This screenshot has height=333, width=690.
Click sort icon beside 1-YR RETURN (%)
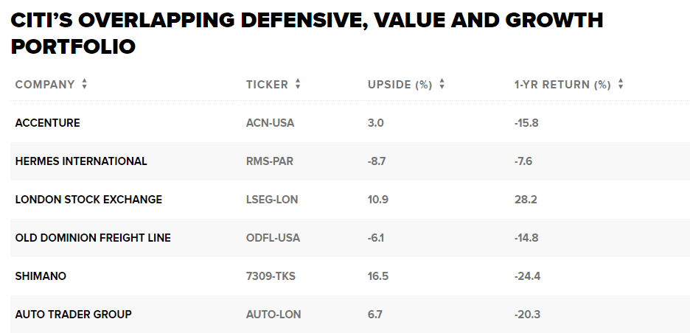(x=621, y=85)
